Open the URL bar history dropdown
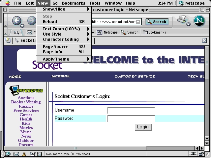This screenshot has width=211, height=158. 138,22
